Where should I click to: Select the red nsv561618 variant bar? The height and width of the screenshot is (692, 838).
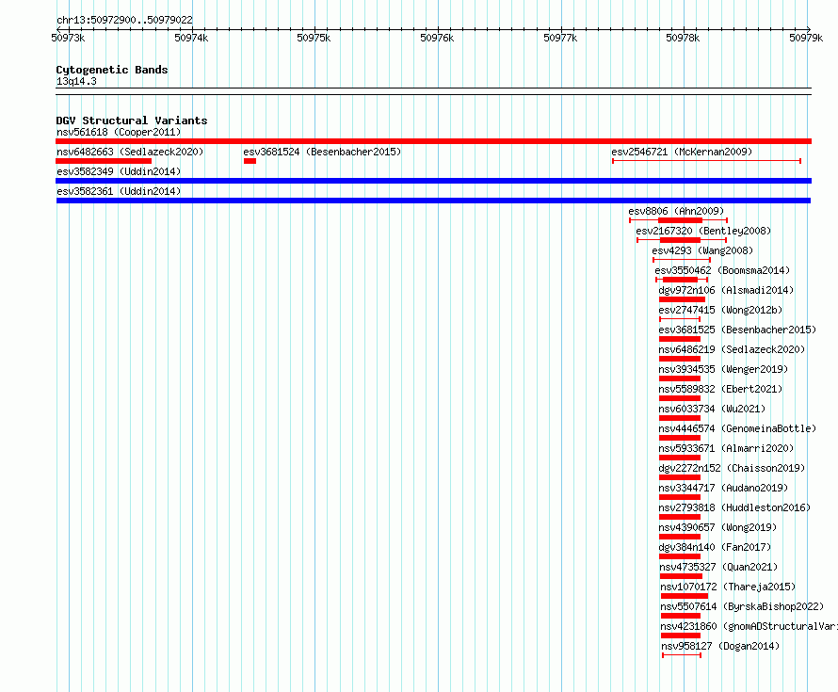coord(433,141)
